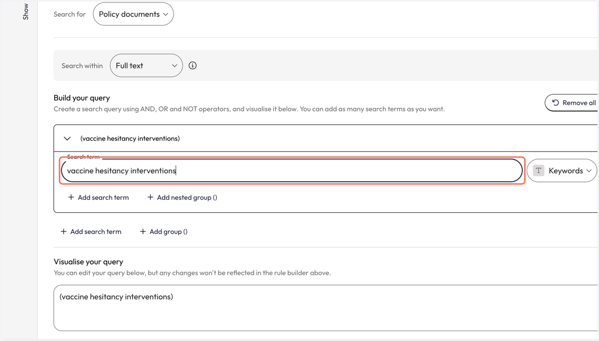Click the Search within label
Viewport: 599px width, 341px height.
(x=82, y=65)
